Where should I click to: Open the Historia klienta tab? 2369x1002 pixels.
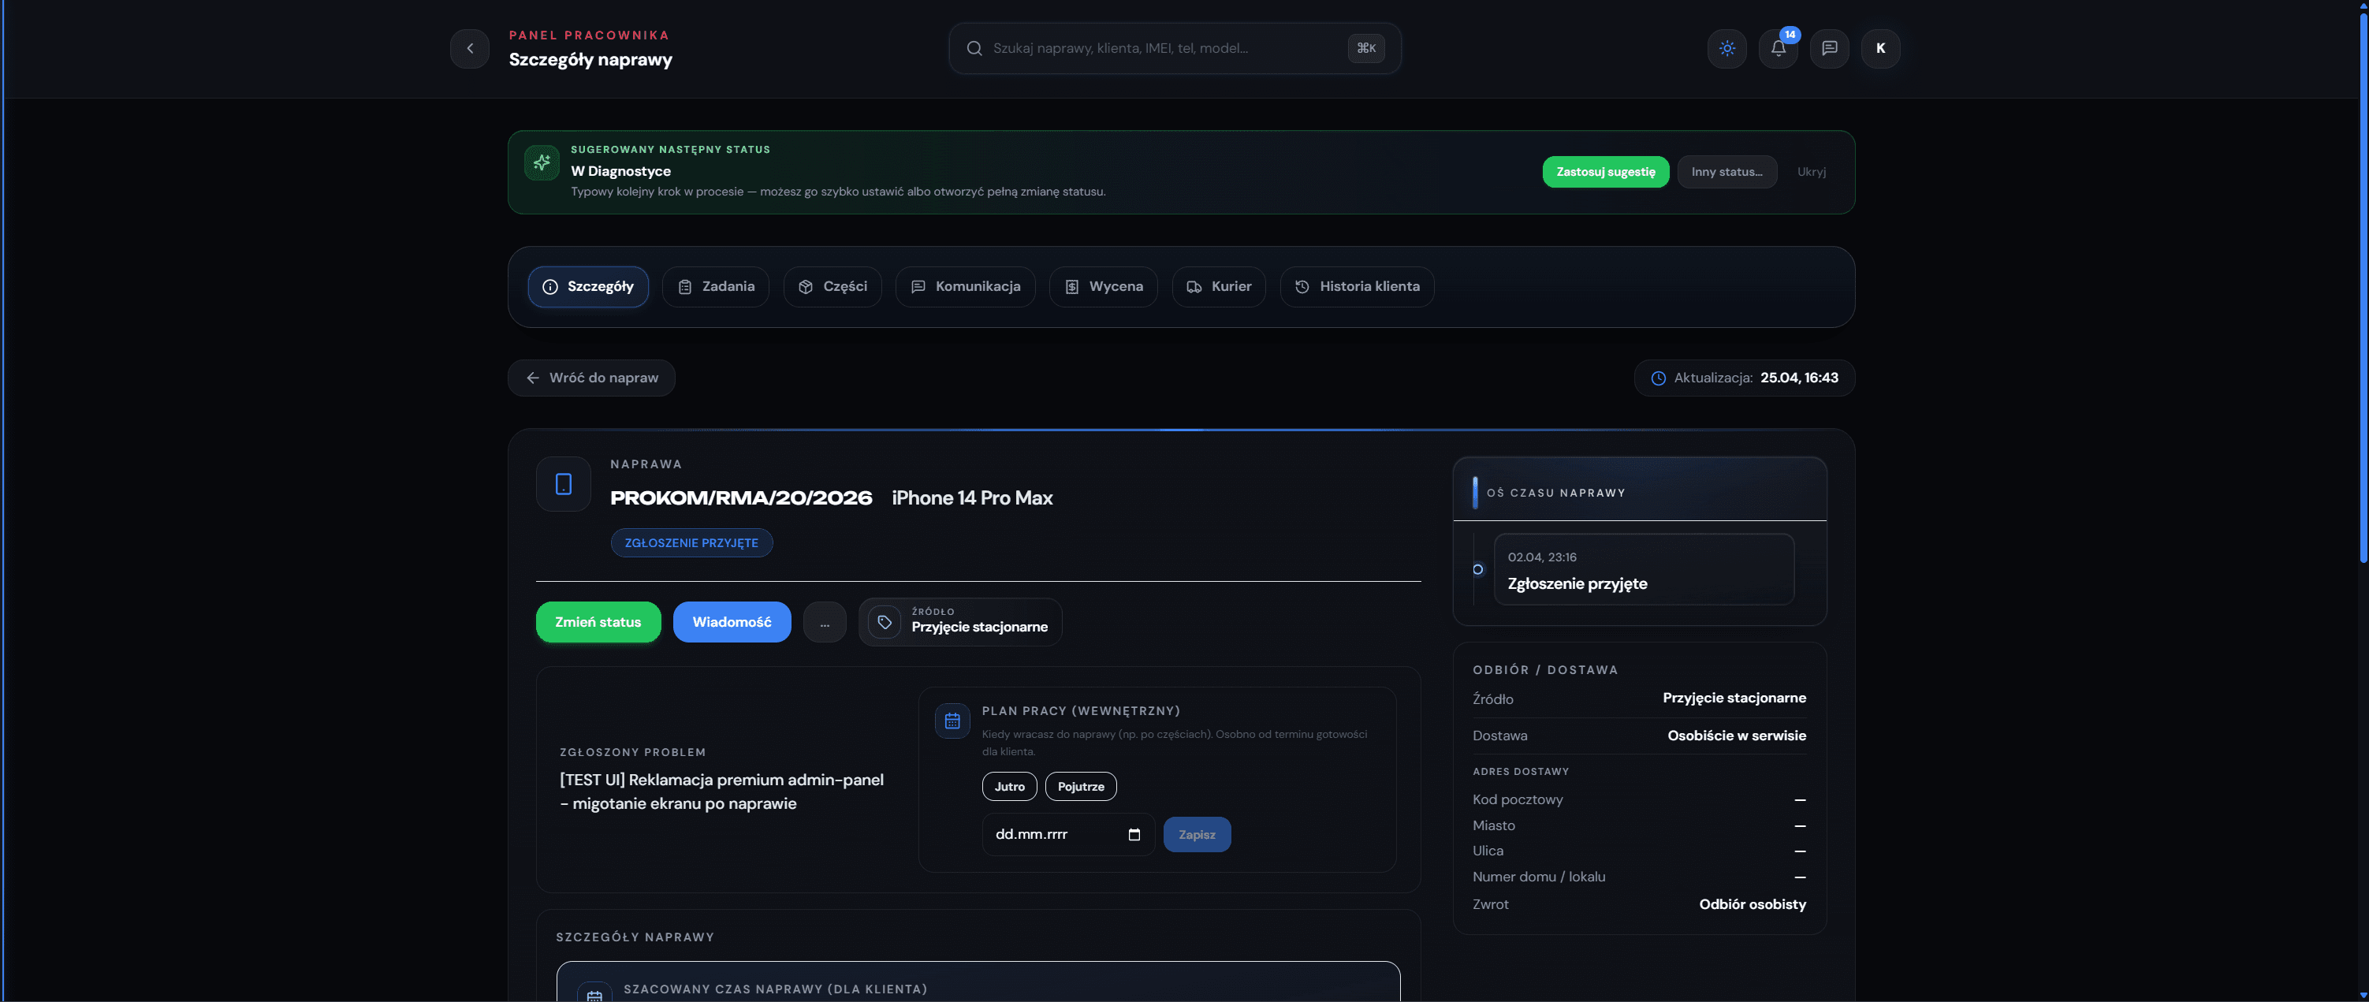tap(1357, 287)
